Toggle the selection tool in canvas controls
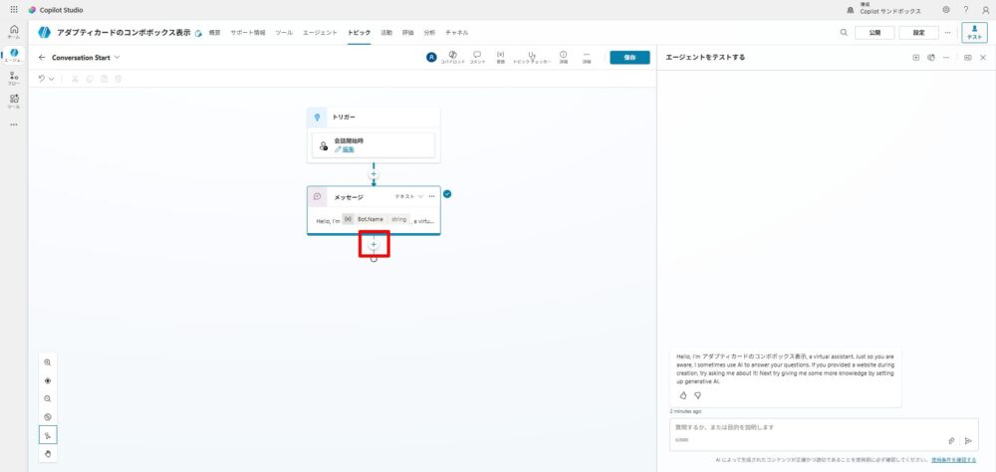This screenshot has width=996, height=472. click(48, 435)
